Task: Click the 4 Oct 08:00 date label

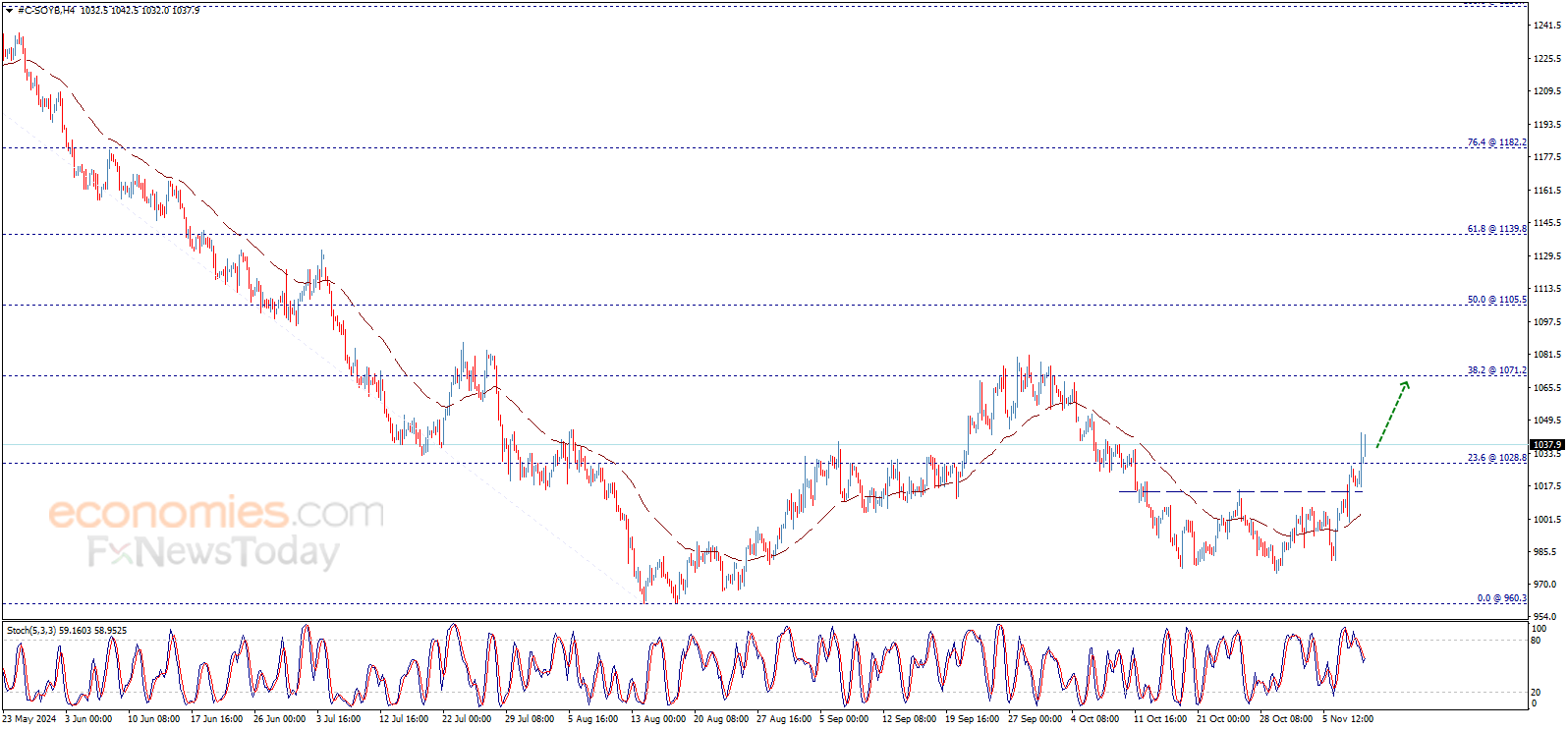Action: click(x=1094, y=719)
